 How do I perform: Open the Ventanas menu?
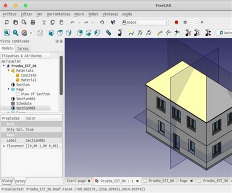(x=110, y=14)
